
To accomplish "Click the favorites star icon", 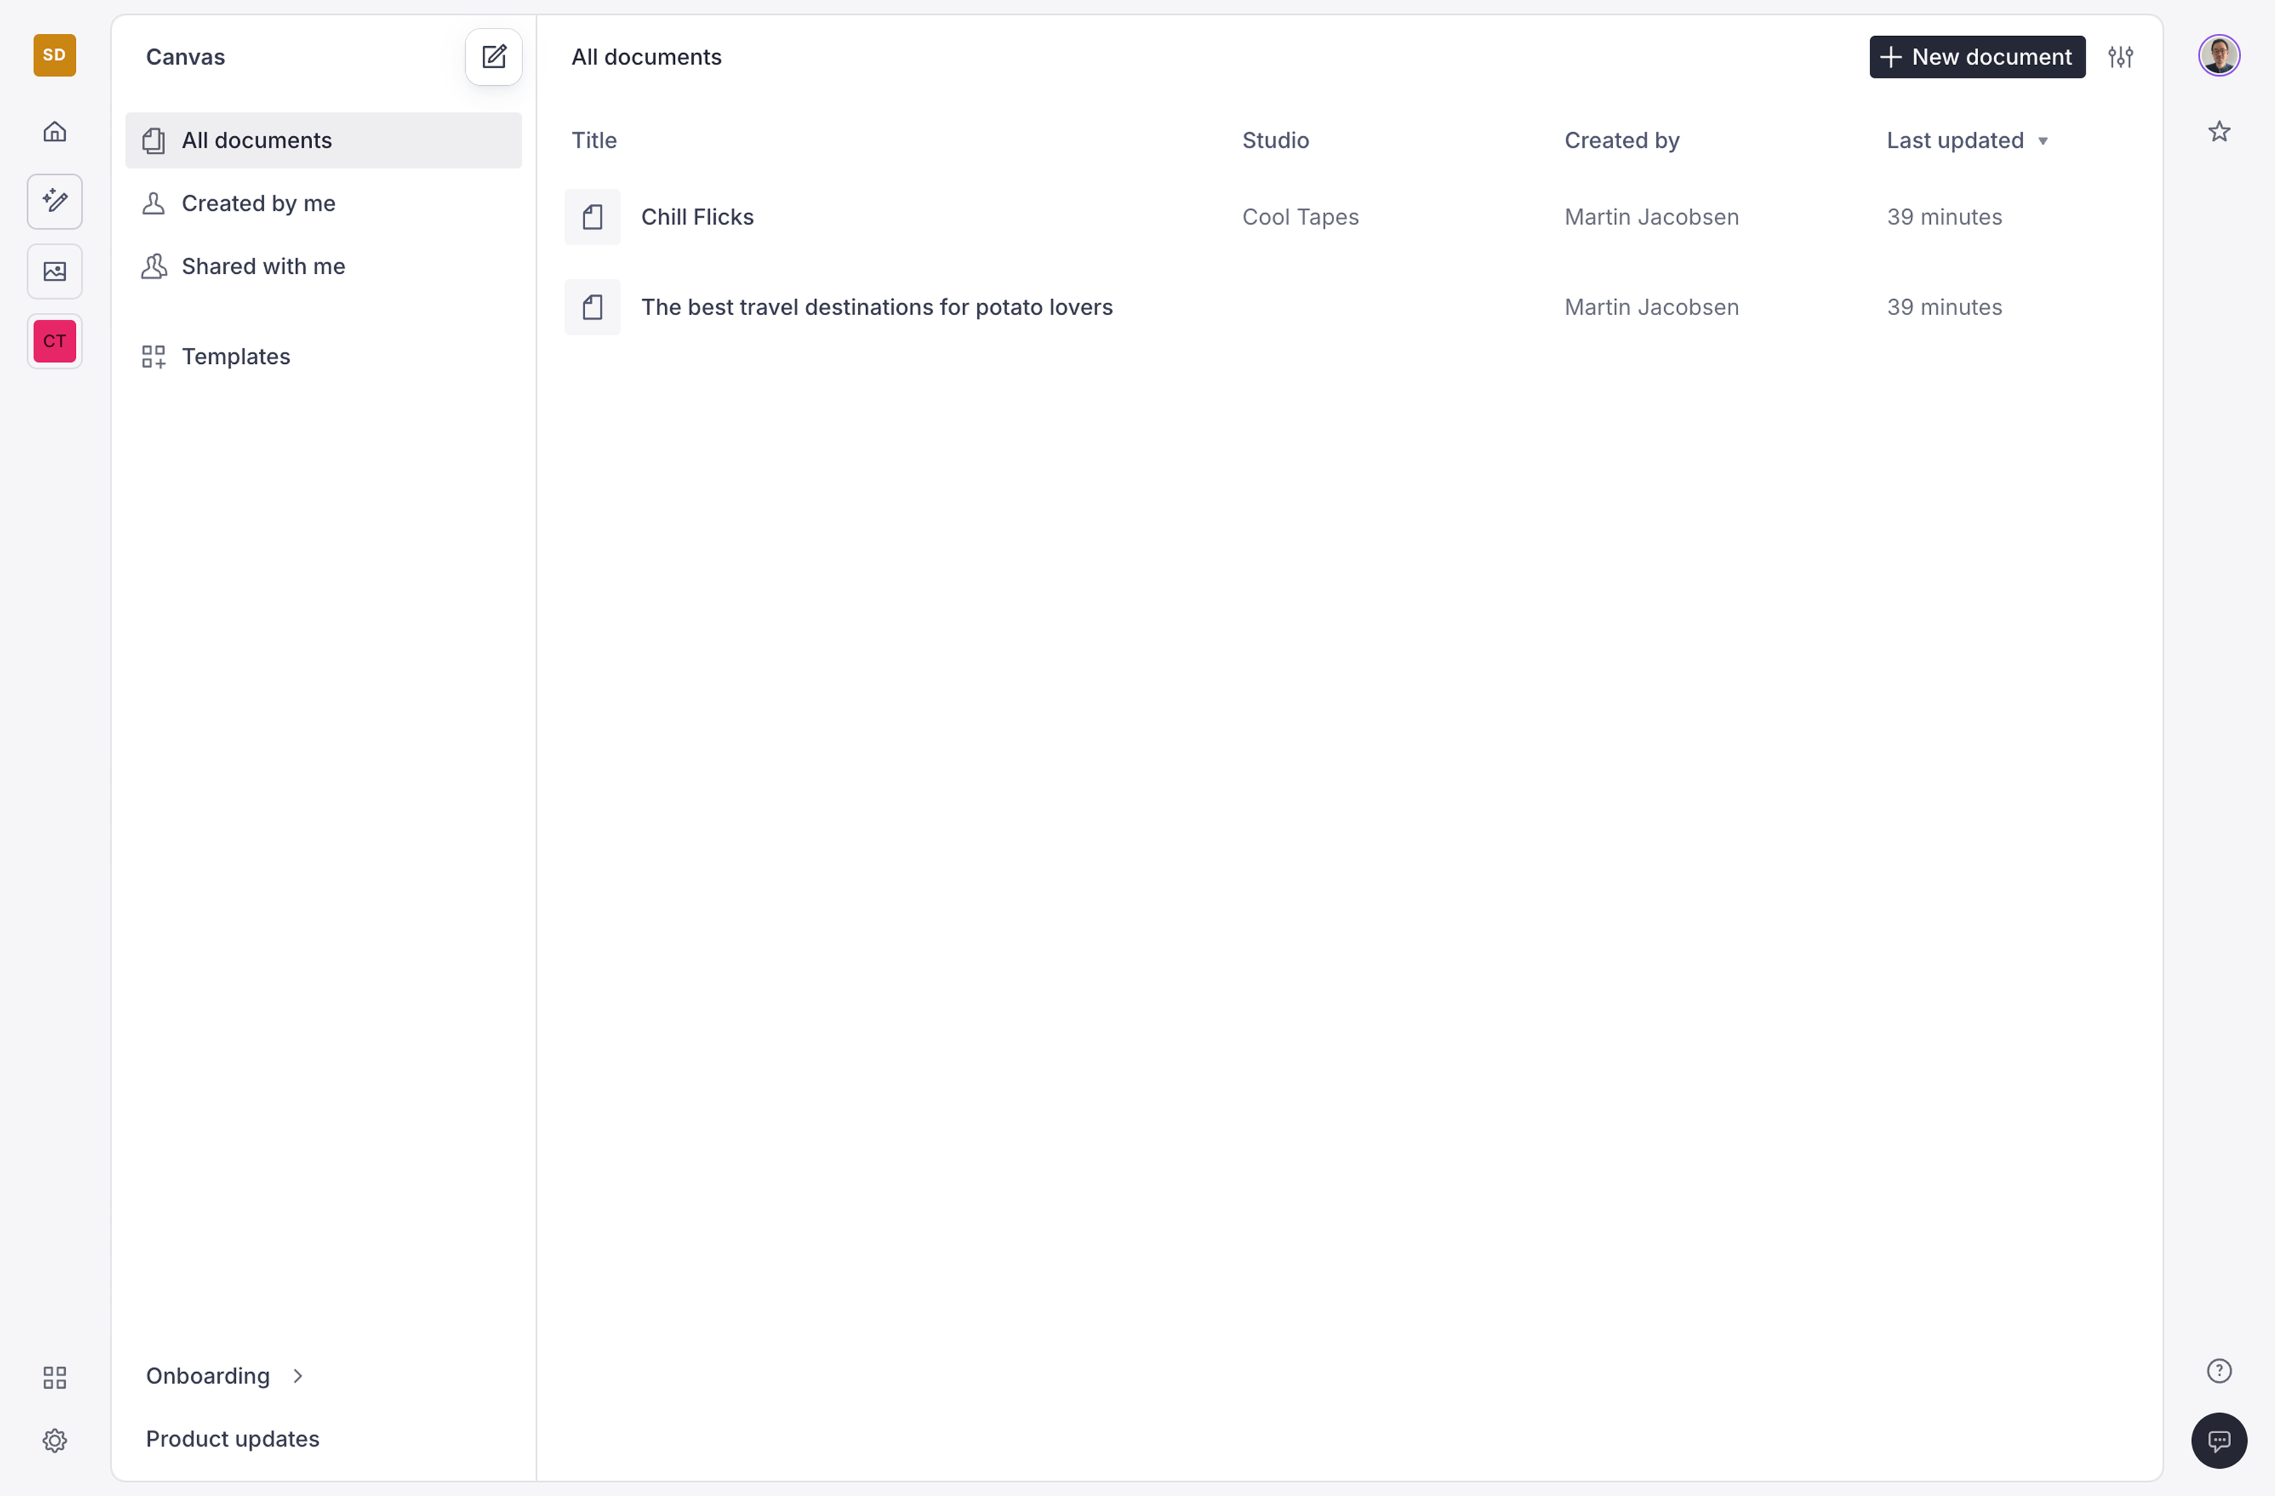I will point(2219,132).
